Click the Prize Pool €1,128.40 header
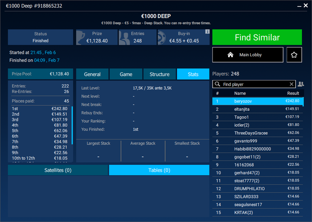Viewport: 312px width, 222px height. tap(41, 74)
